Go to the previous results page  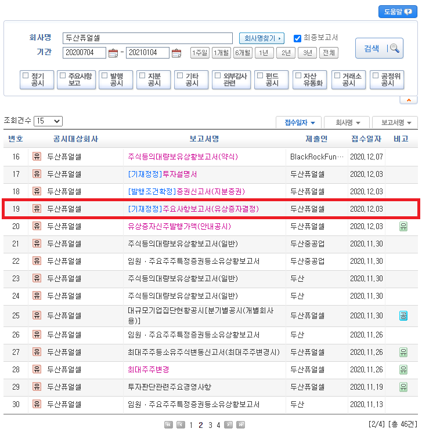pyautogui.click(x=181, y=425)
